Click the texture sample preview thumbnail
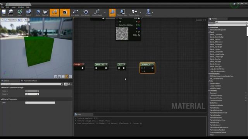Screen dimensions: 248x139 [x=122, y=34]
